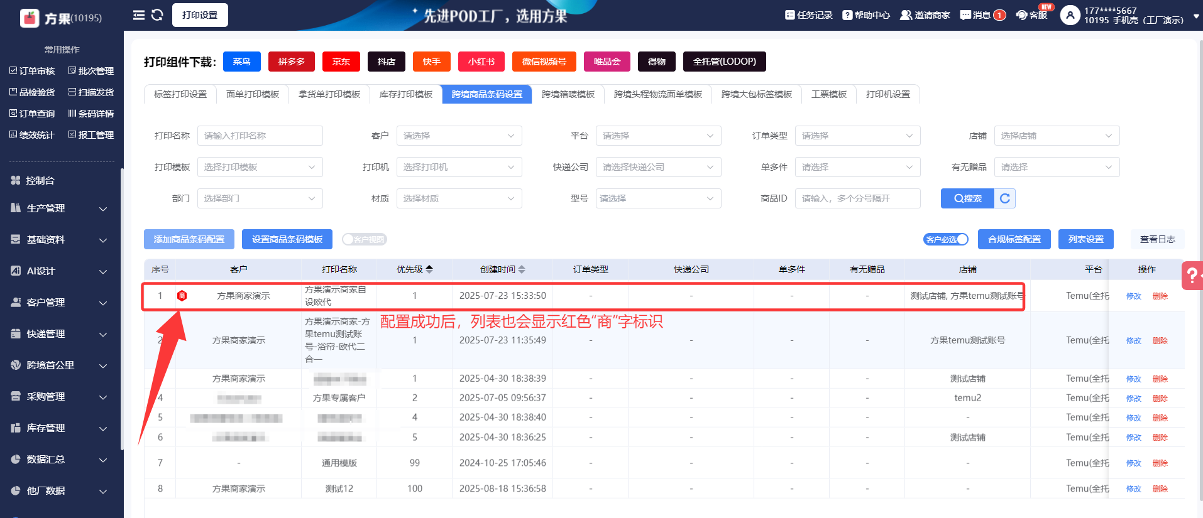The height and width of the screenshot is (518, 1203).
Task: Open the 快递公司 dropdown filter
Action: pos(658,167)
